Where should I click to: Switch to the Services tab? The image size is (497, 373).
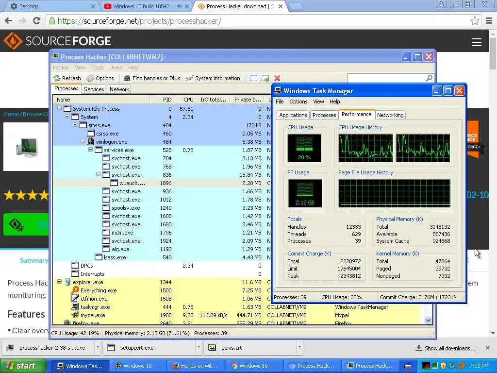click(94, 89)
